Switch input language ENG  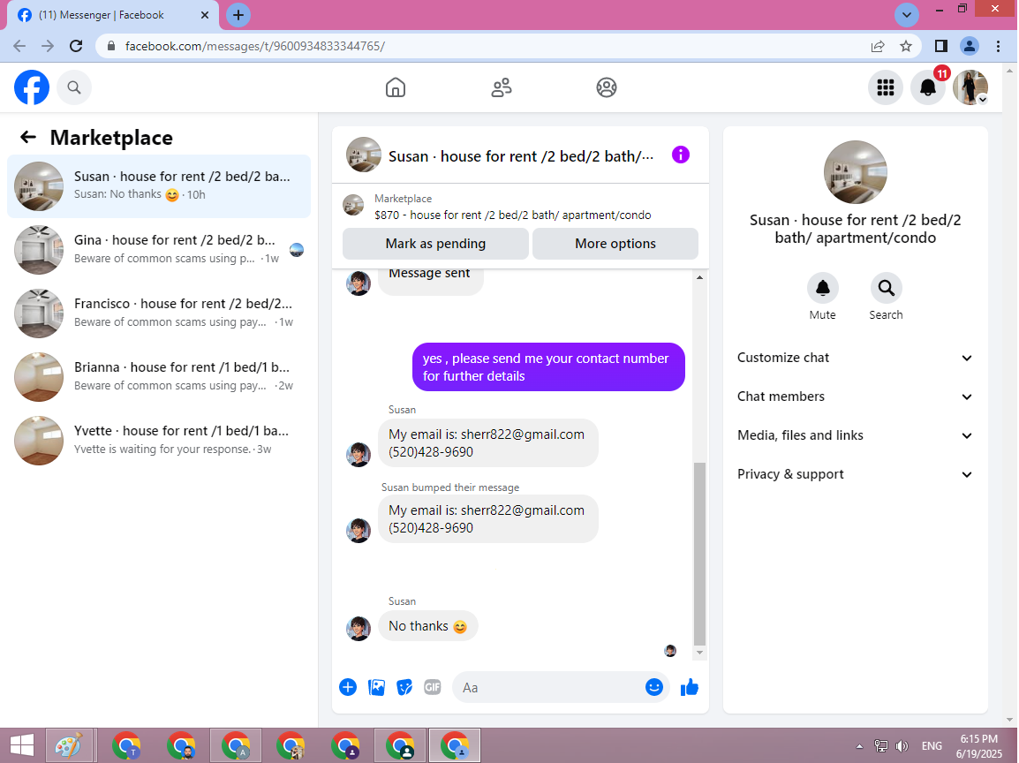point(932,746)
